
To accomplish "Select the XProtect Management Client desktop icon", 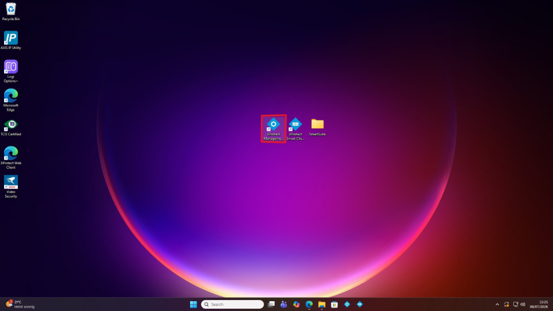I will (x=274, y=129).
